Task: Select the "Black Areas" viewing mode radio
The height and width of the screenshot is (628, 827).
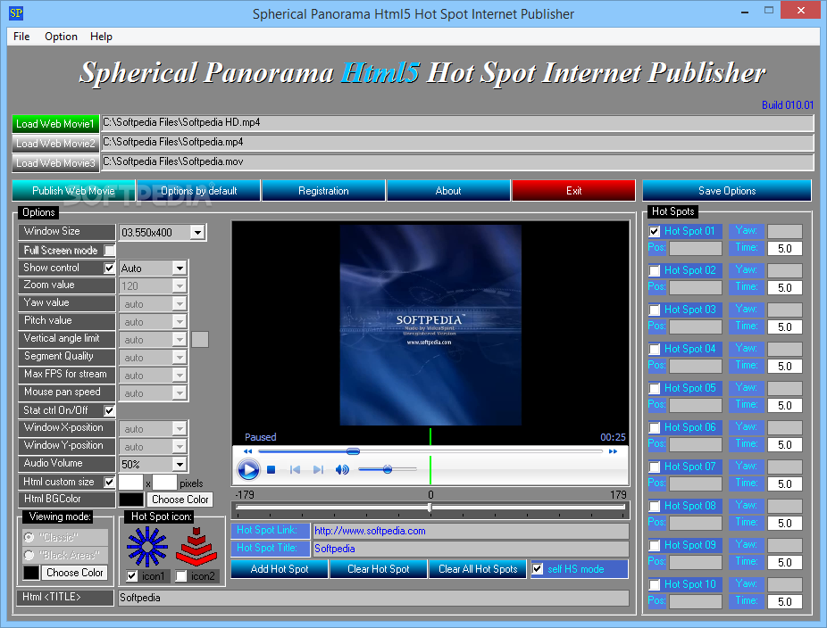Action: click(x=29, y=555)
